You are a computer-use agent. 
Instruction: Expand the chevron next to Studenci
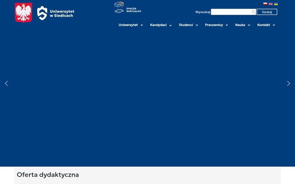(197, 25)
